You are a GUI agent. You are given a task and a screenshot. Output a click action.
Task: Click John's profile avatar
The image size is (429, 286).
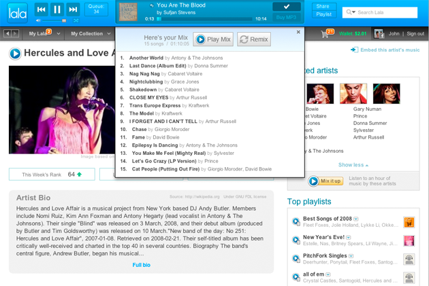pyautogui.click(x=379, y=34)
